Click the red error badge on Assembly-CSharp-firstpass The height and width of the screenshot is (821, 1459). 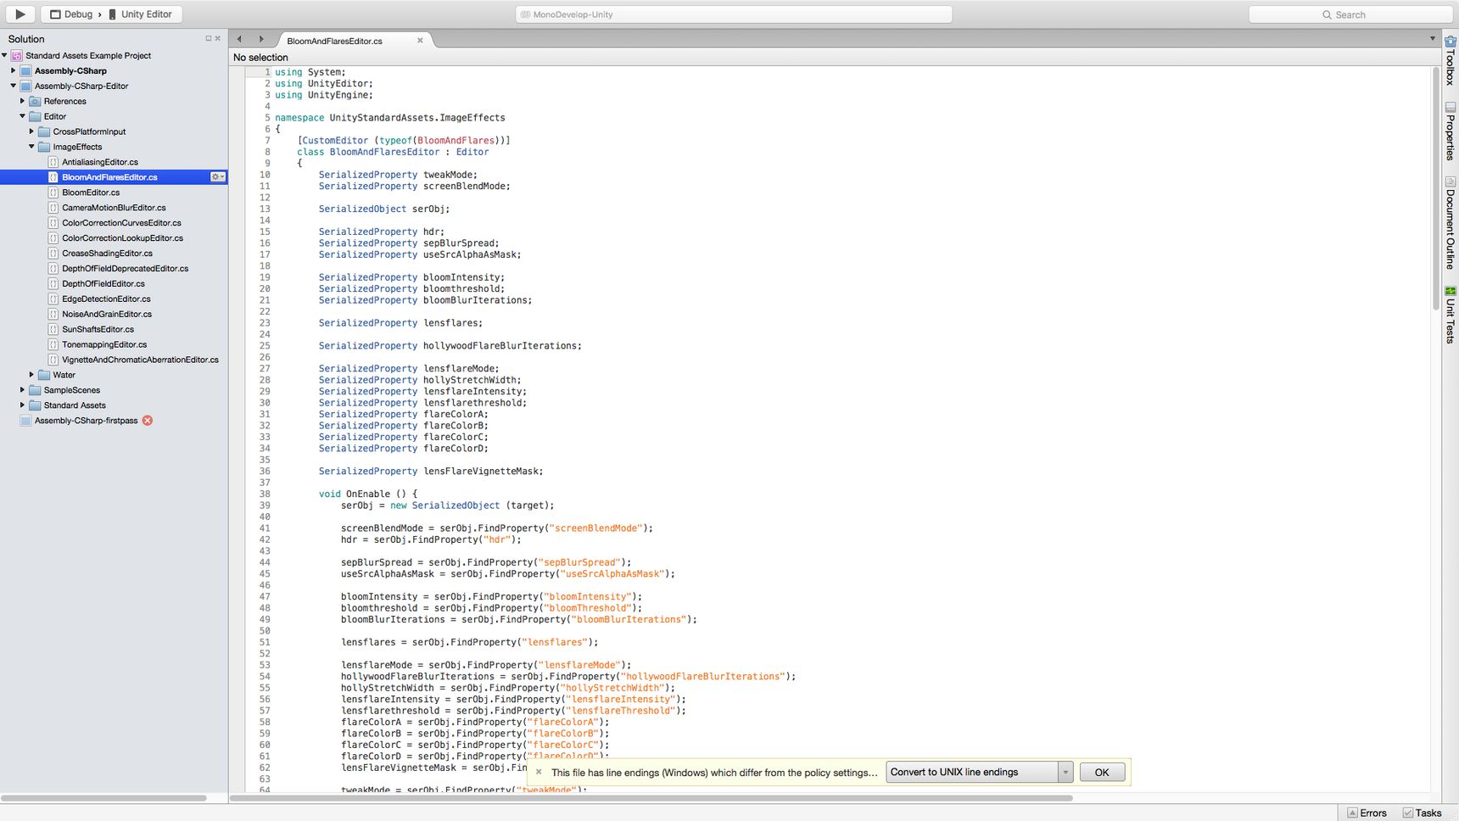click(x=148, y=421)
